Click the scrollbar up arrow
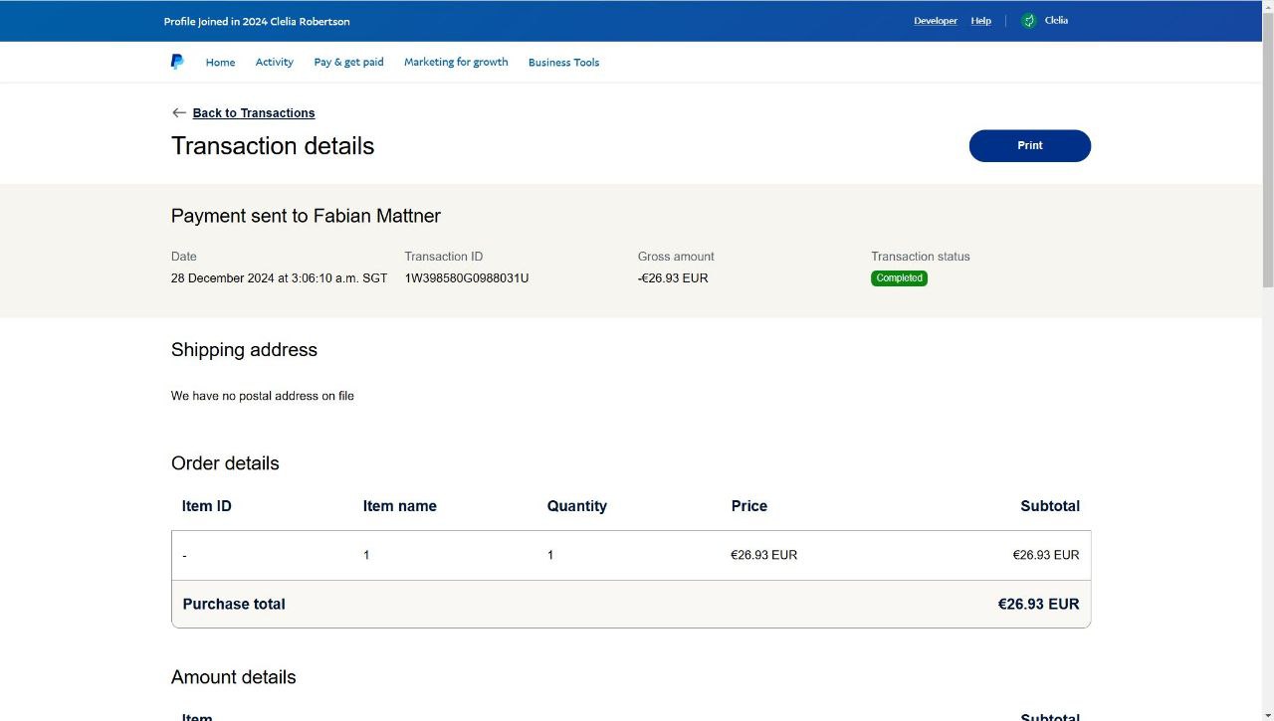This screenshot has width=1274, height=721. (x=1267, y=6)
